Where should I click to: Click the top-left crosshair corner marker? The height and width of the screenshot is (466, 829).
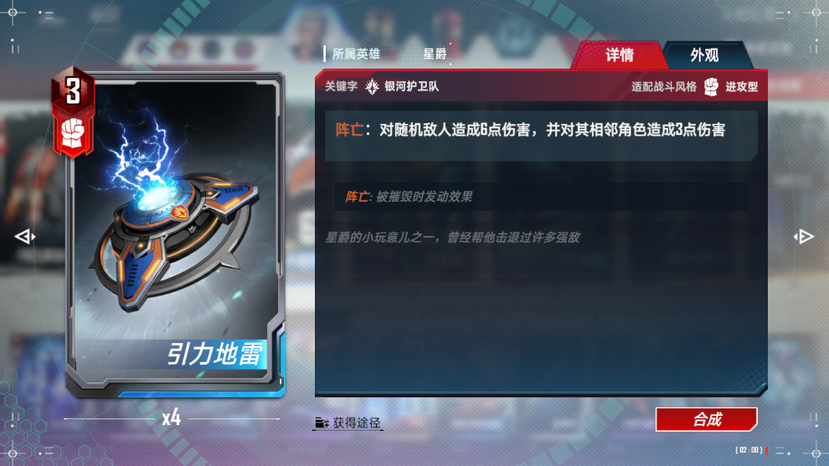(13, 13)
